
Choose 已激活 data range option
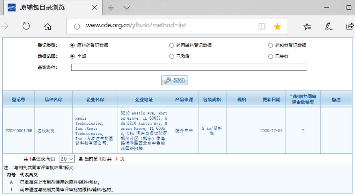(x=171, y=56)
